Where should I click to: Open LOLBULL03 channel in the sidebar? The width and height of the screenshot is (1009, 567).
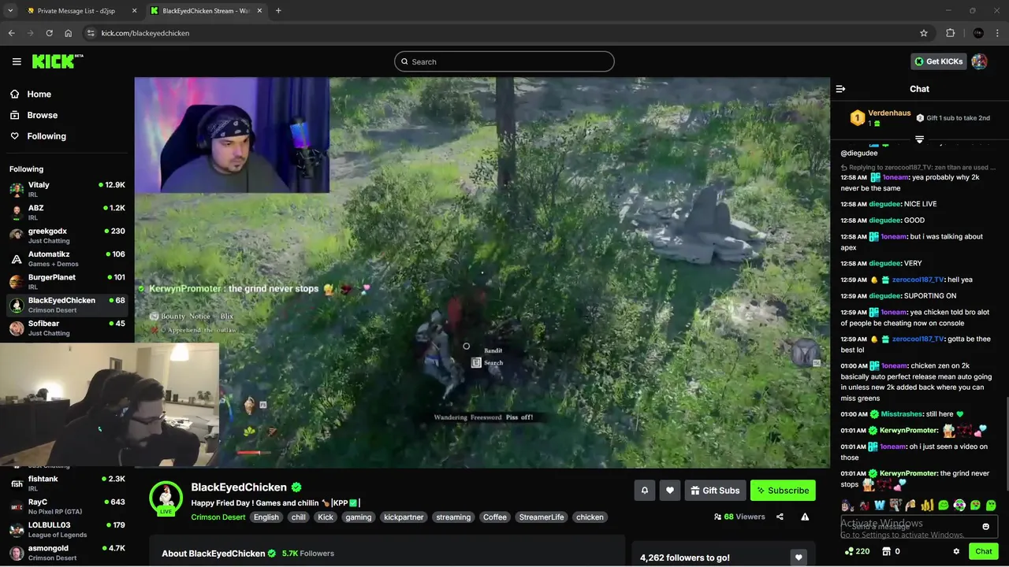67,529
